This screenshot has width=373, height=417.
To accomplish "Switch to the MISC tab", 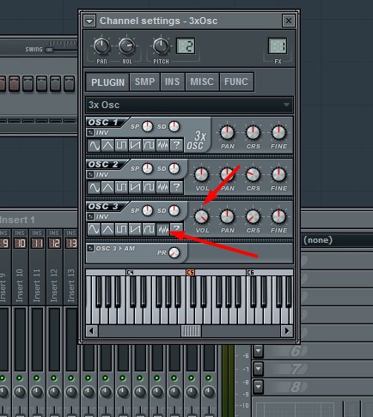I will tap(202, 82).
